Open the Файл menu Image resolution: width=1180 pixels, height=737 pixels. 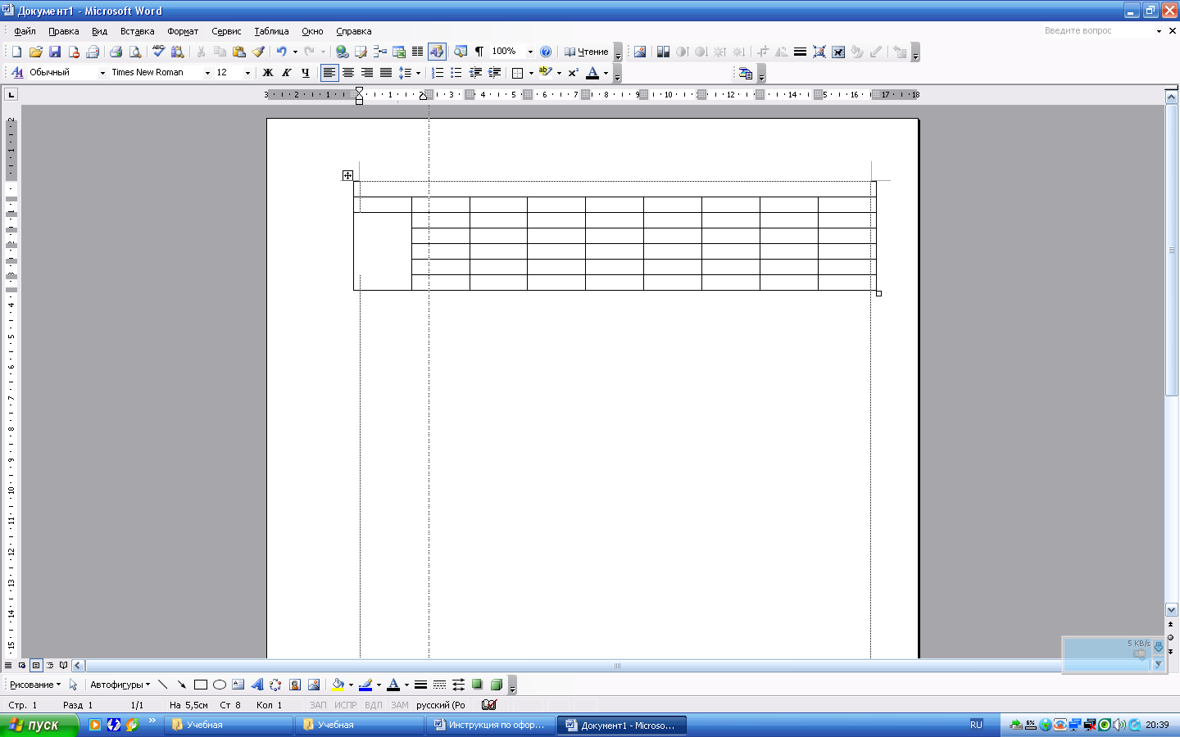pyautogui.click(x=25, y=31)
